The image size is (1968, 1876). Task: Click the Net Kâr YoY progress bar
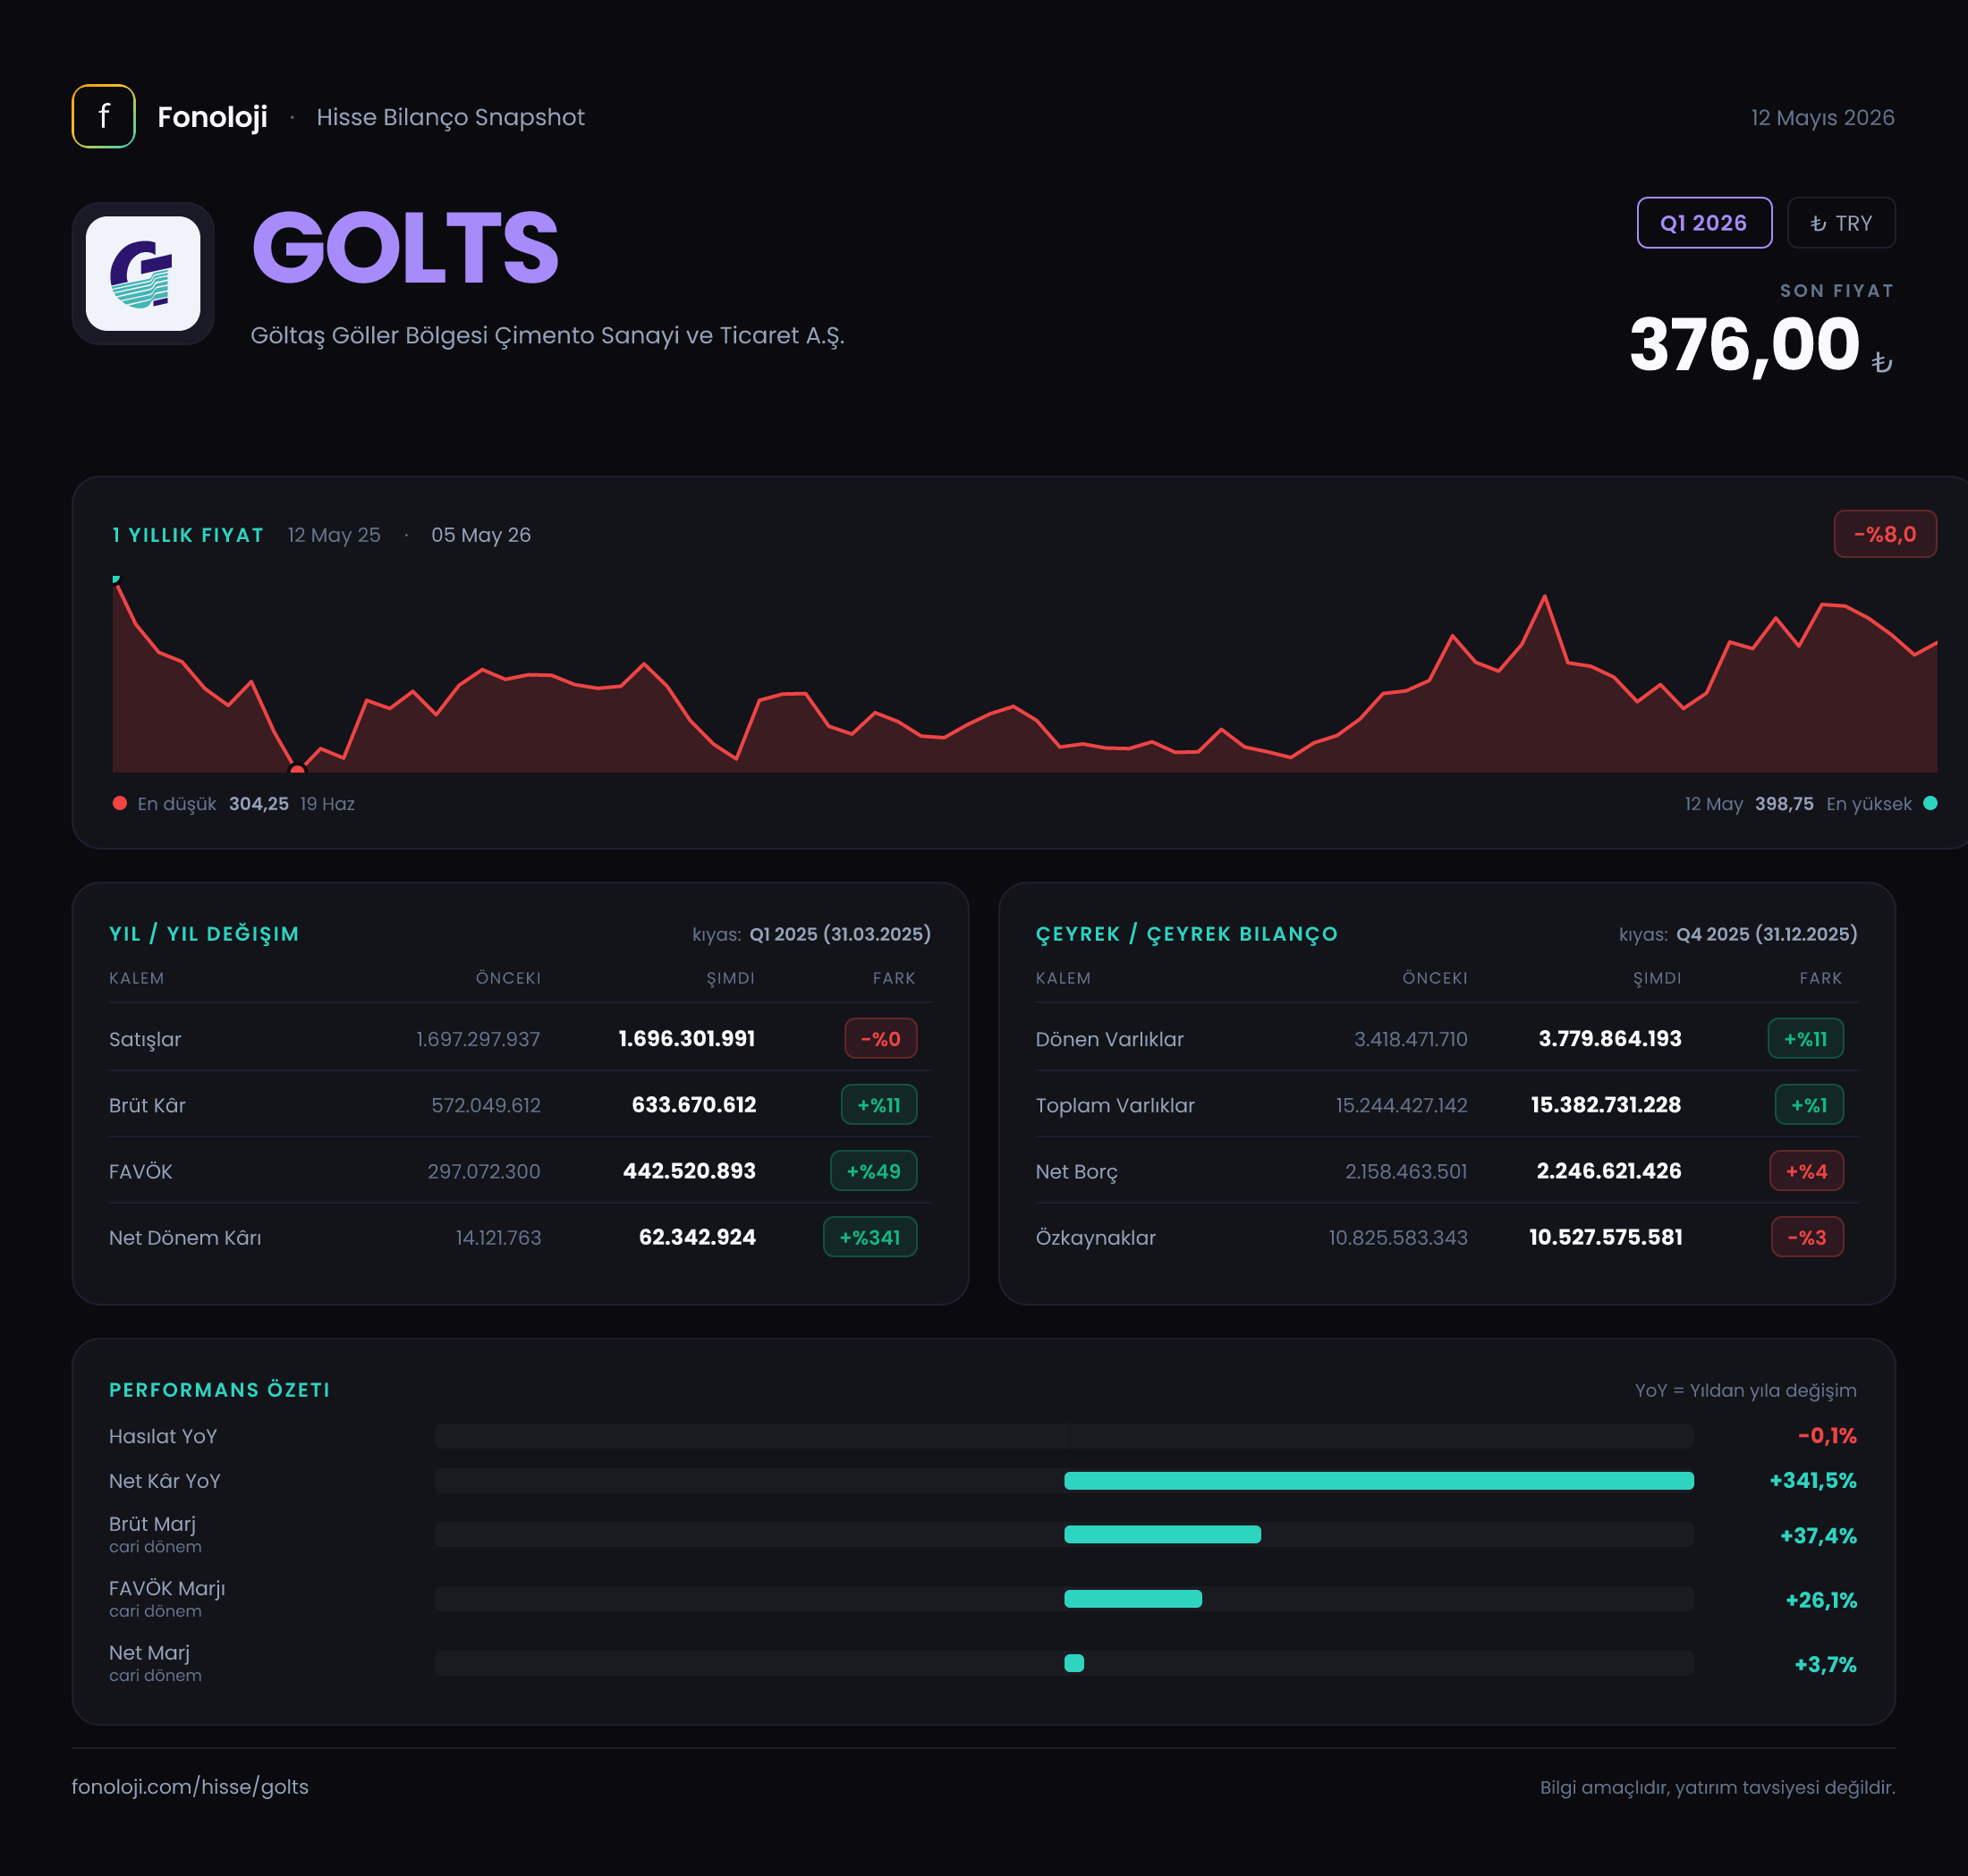pos(1065,1480)
